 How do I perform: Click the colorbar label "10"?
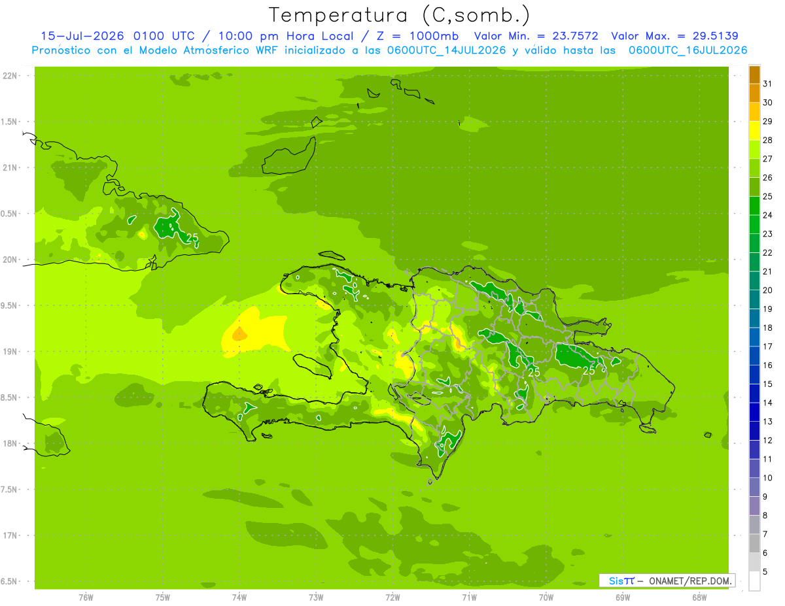coord(768,478)
